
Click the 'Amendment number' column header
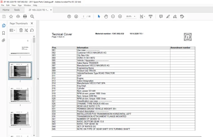pyautogui.click(x=182, y=48)
